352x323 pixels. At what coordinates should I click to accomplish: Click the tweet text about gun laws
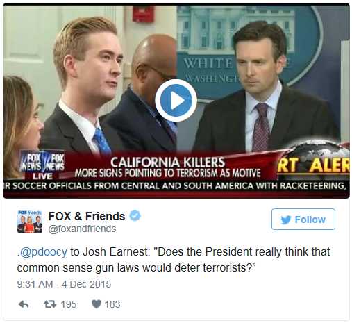(x=174, y=260)
